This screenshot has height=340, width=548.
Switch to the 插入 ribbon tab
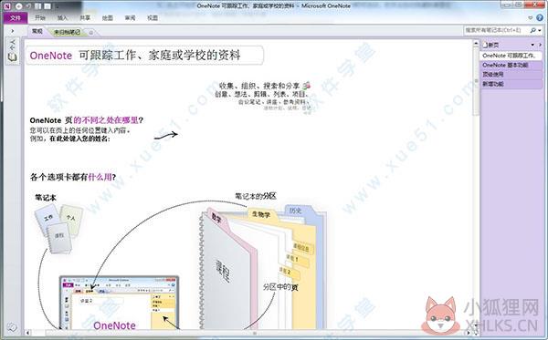(x=62, y=18)
